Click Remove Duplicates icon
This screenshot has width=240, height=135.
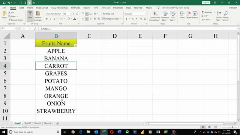pos(38,16)
